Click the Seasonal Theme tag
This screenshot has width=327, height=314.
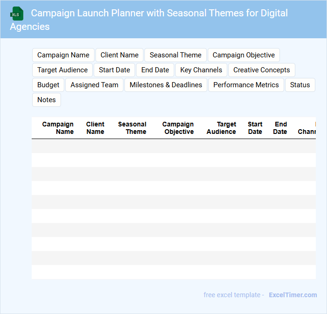176,55
